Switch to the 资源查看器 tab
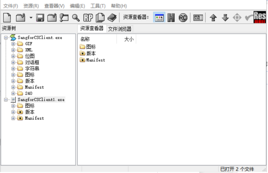Viewport: 268px width, 173px height. pyautogui.click(x=92, y=28)
